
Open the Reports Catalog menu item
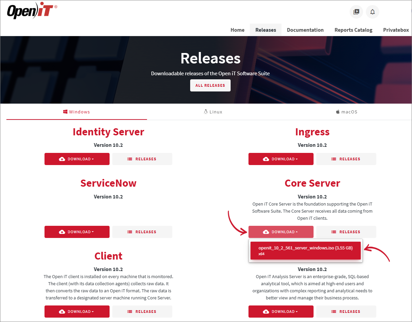(353, 30)
